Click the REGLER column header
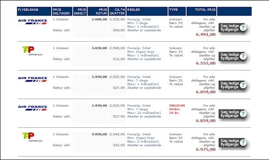Screen dimensions: 269x160 point(147,11)
